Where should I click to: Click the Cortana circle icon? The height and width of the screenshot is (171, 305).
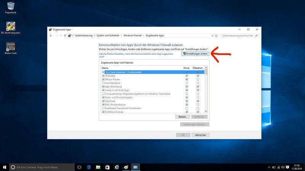[x=13, y=167]
